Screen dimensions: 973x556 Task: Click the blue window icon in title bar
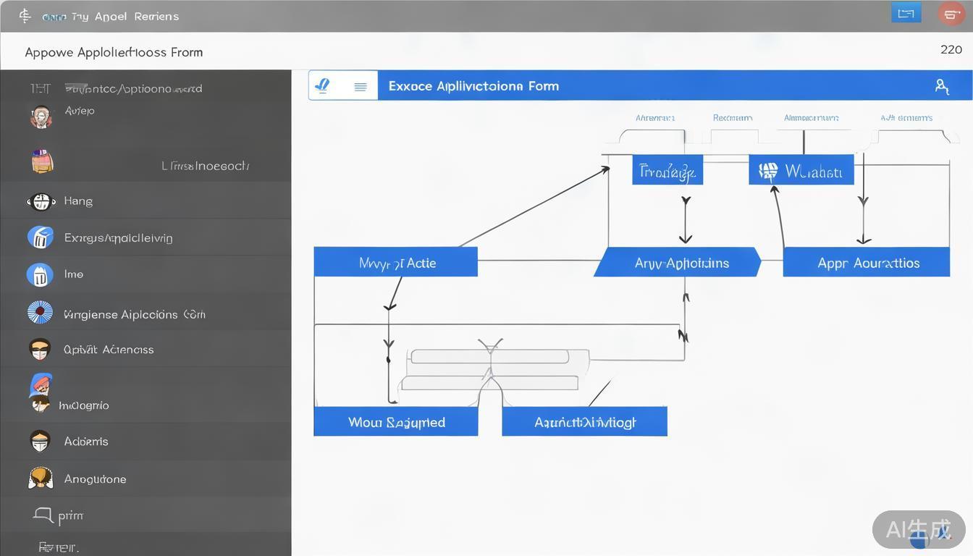click(x=906, y=13)
